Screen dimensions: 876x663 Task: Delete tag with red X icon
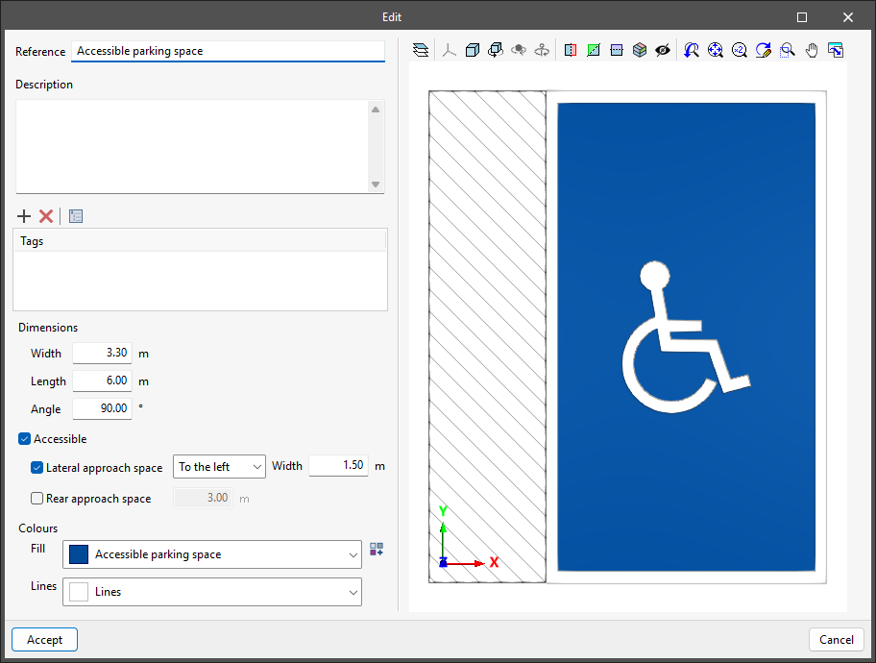(x=46, y=216)
